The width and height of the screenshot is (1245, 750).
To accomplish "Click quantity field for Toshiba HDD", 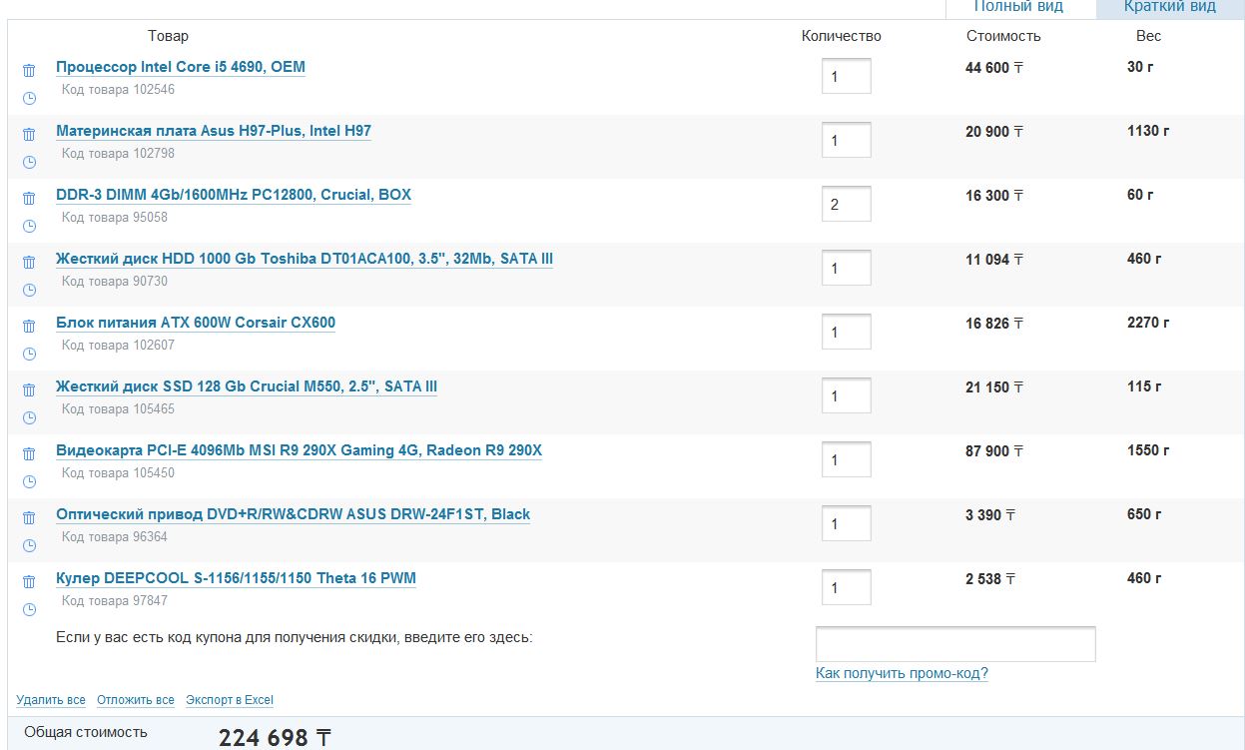I will click(x=847, y=268).
